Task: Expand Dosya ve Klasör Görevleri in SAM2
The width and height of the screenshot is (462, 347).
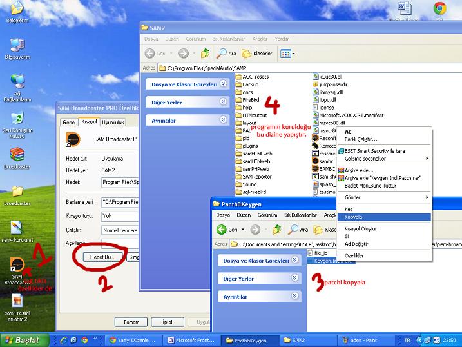Action: click(x=224, y=84)
